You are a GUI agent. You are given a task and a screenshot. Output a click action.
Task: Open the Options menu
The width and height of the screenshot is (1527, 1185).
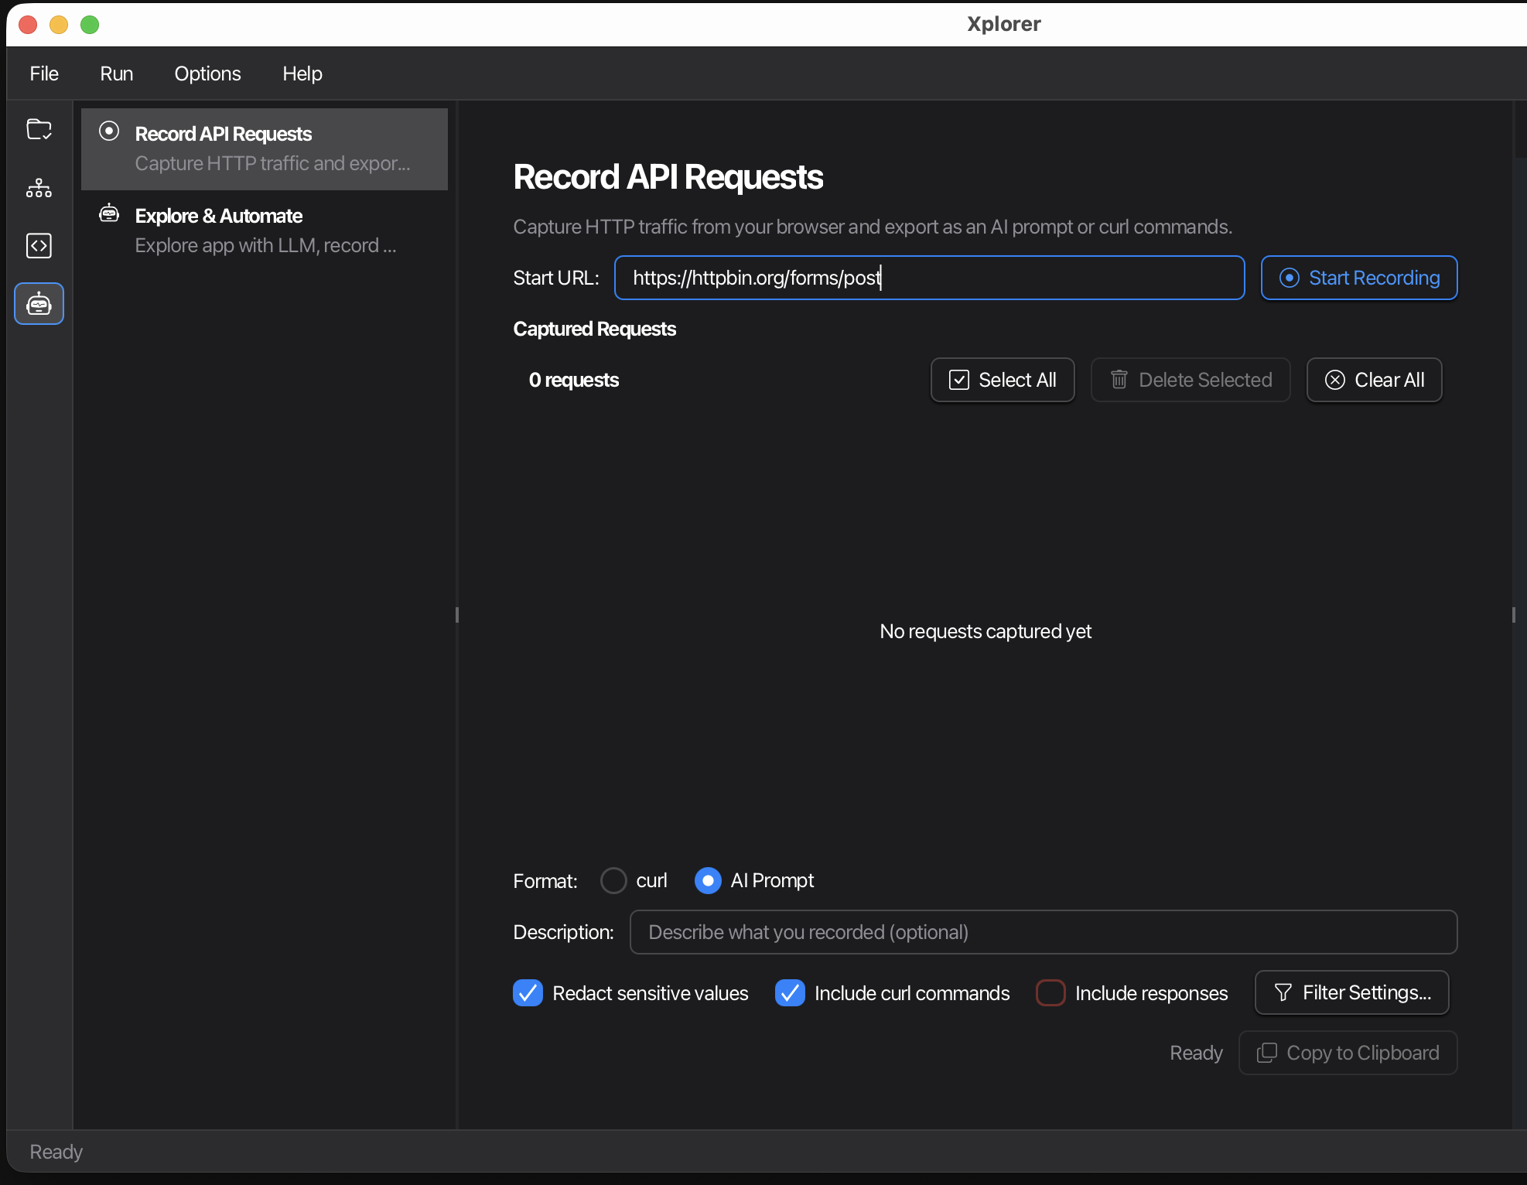(x=207, y=73)
